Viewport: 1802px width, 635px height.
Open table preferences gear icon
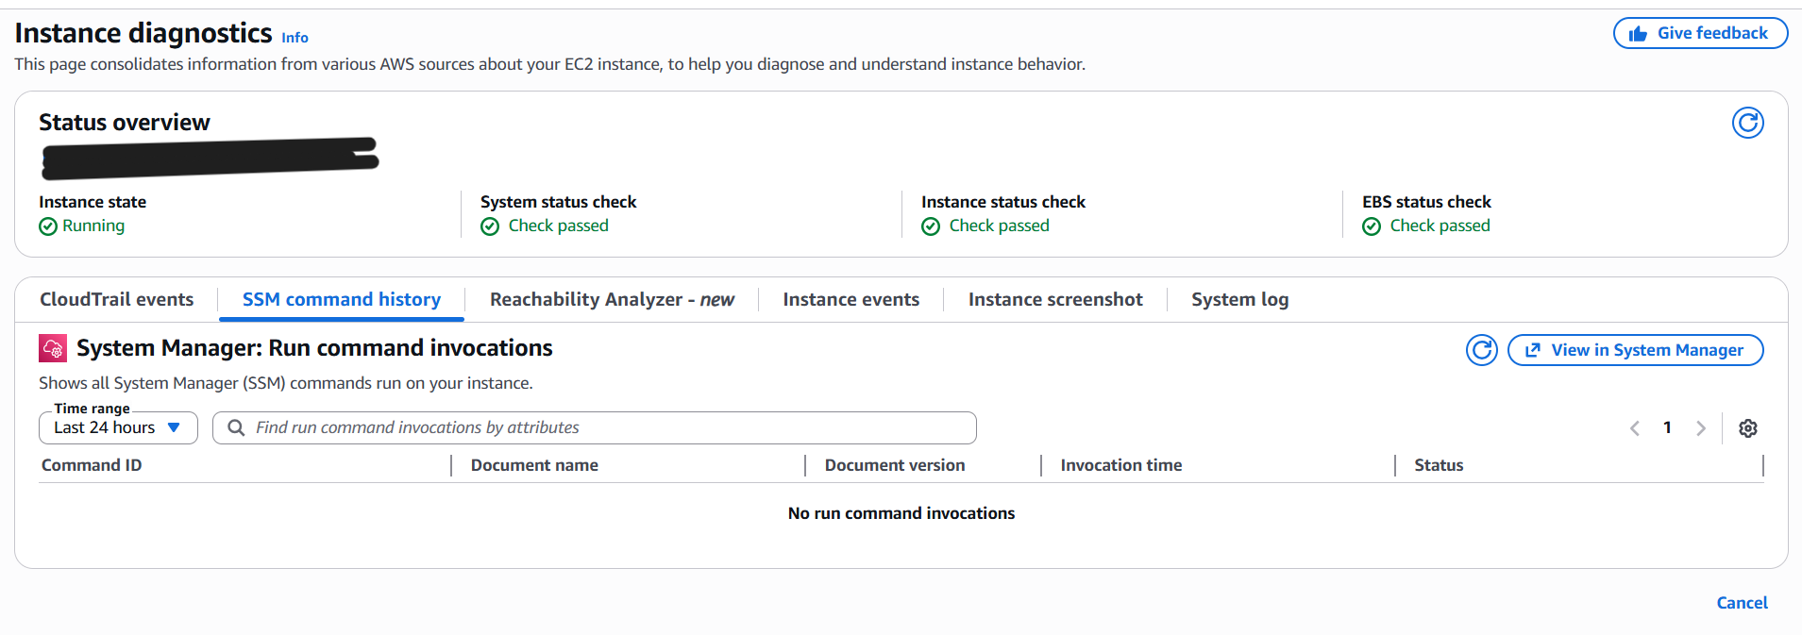point(1747,428)
